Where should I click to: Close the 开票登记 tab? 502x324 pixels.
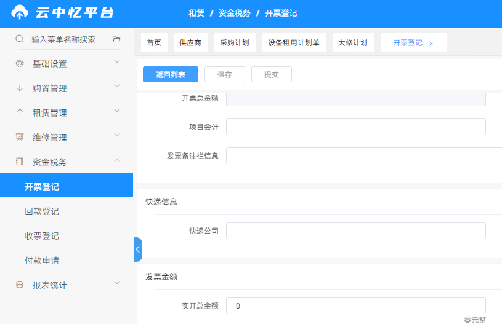point(431,44)
